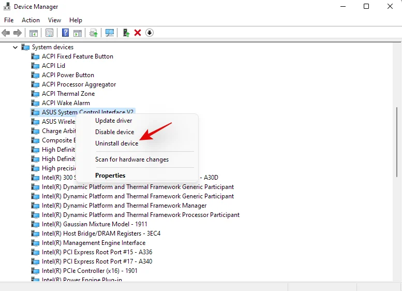Select Intel PCI Express Root Port #17

[97, 261]
